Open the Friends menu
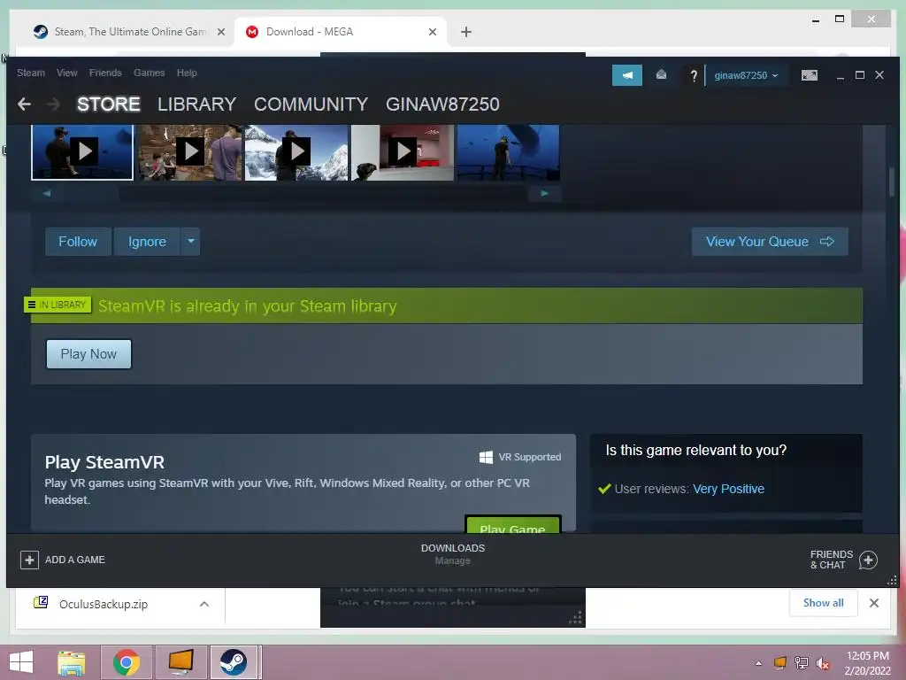This screenshot has height=680, width=906. pos(105,73)
